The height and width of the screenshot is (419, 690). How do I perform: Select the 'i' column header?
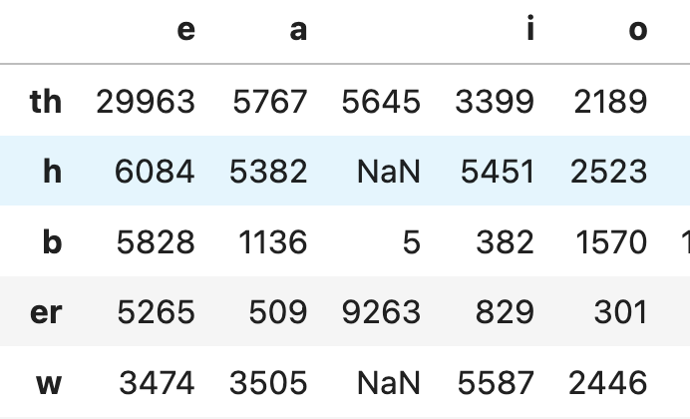tap(529, 30)
